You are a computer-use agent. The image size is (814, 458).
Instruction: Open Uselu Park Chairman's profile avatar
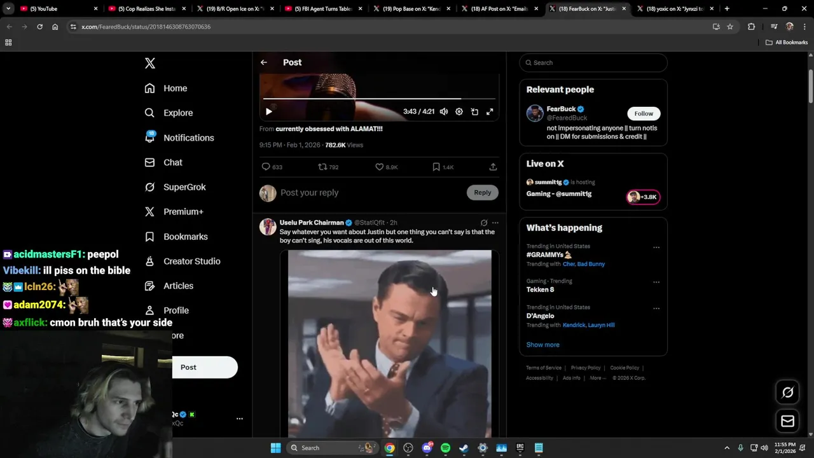[268, 226]
